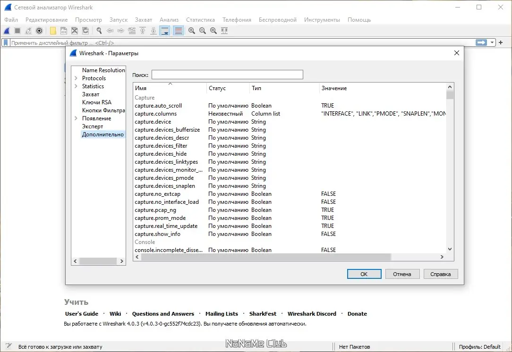
Task: Expand the Protocols tree node
Action: click(x=76, y=78)
